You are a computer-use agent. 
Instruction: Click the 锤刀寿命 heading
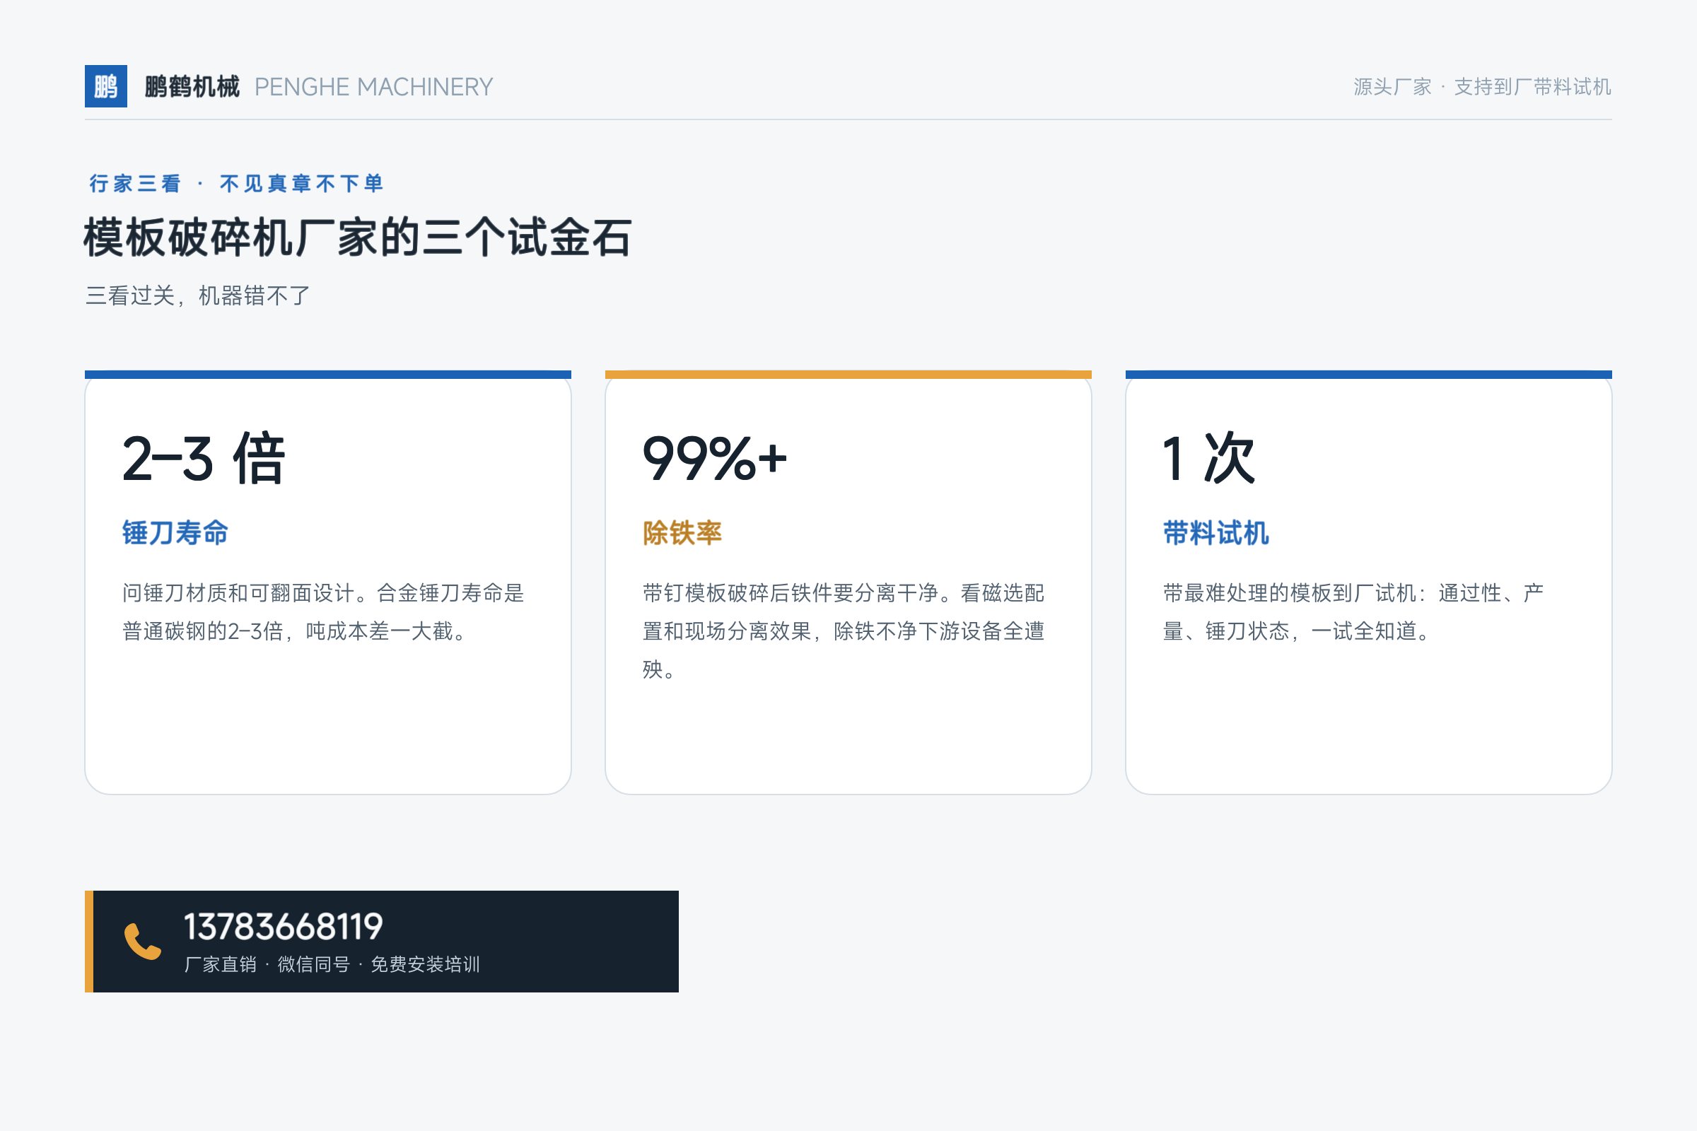[x=175, y=533]
